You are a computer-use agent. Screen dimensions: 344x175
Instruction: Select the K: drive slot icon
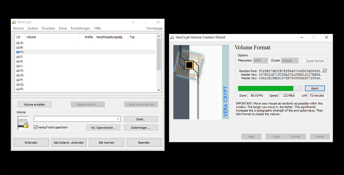pos(18,61)
